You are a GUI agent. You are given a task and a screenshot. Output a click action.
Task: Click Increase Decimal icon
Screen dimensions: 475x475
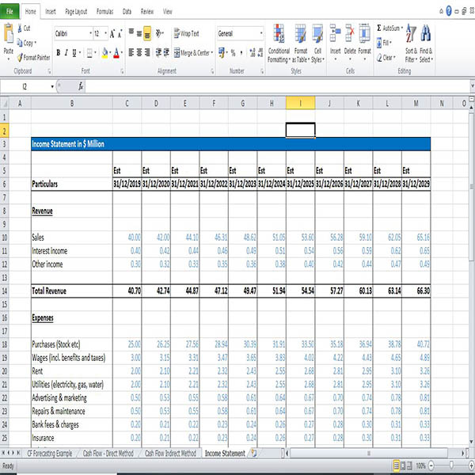253,53
